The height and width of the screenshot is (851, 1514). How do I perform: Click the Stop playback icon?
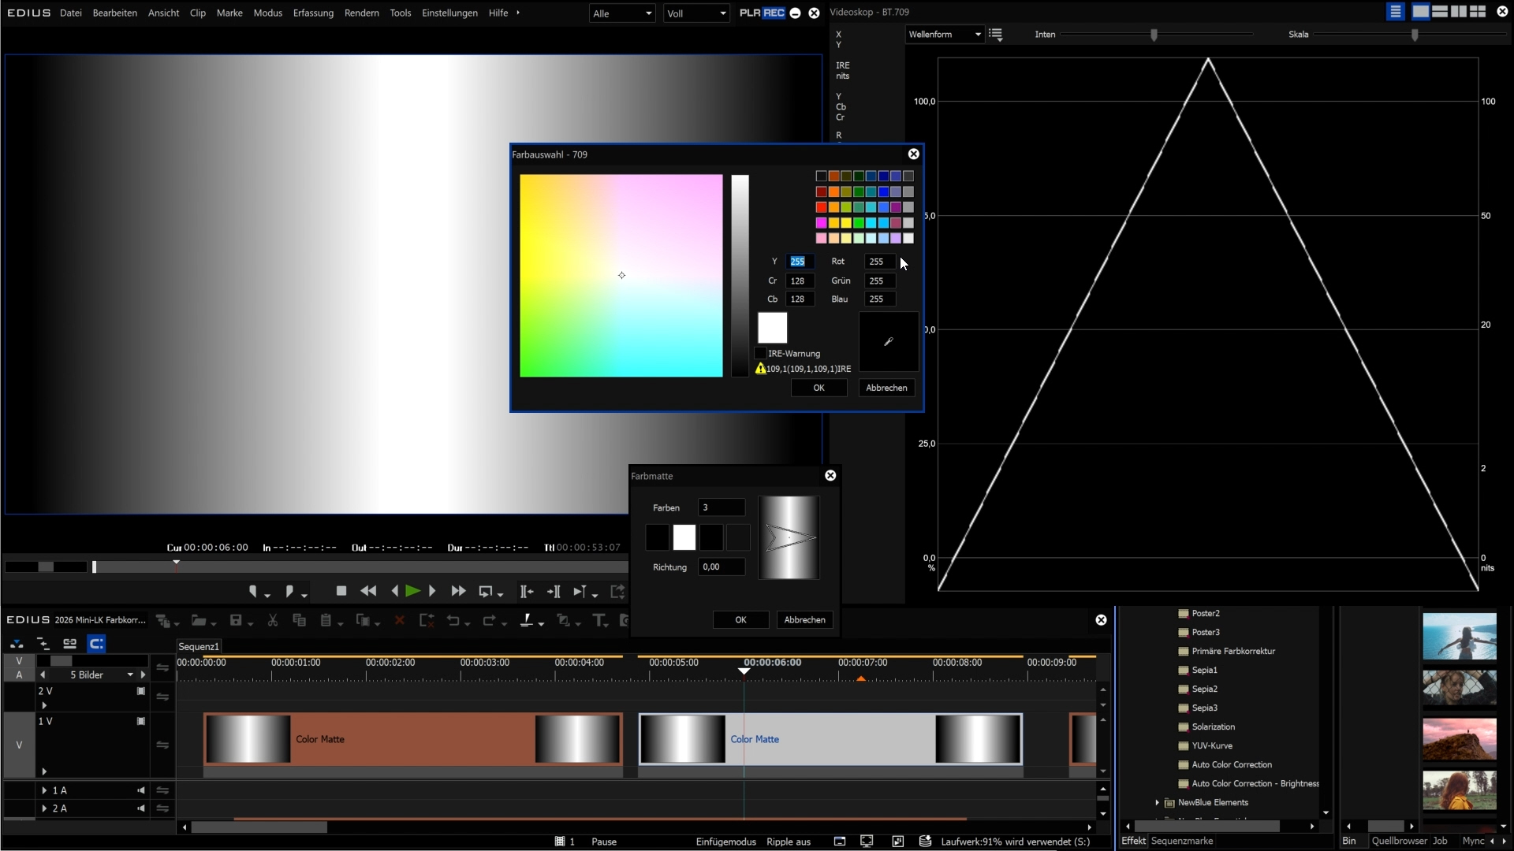(341, 591)
